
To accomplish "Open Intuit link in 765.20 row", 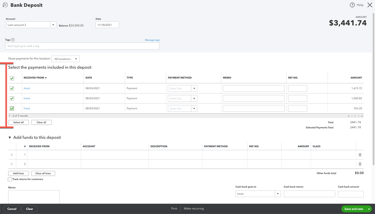I will [27, 108].
